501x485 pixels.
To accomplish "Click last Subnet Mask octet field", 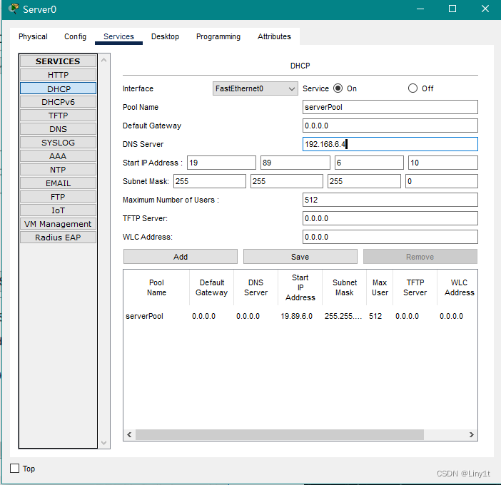I will coord(442,181).
